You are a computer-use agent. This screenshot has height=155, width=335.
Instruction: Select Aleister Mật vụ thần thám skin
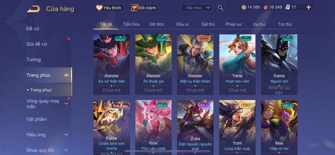pyautogui.click(x=195, y=64)
